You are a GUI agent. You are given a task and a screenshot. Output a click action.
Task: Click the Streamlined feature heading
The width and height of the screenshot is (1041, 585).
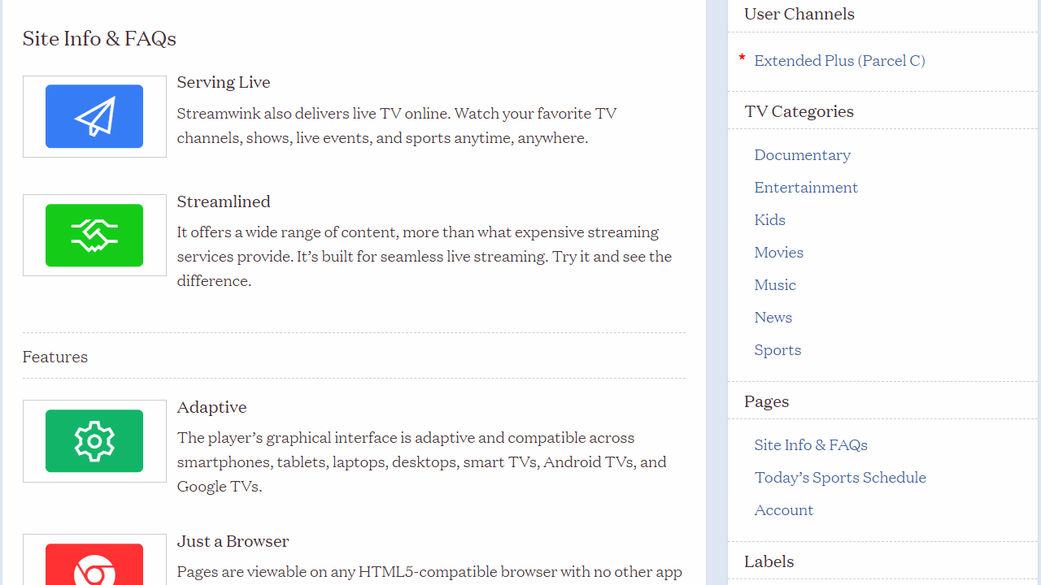point(224,201)
